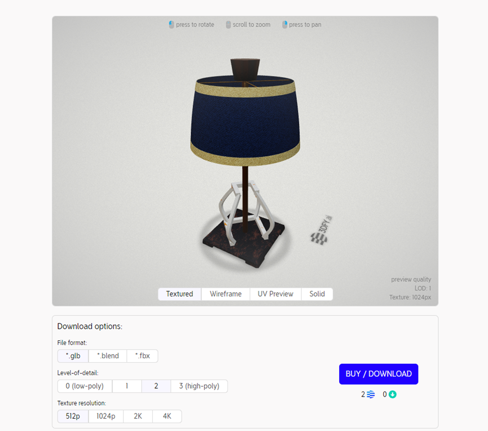Click the scroll-to-zoom mouse icon
This screenshot has width=488, height=431.
coord(228,25)
